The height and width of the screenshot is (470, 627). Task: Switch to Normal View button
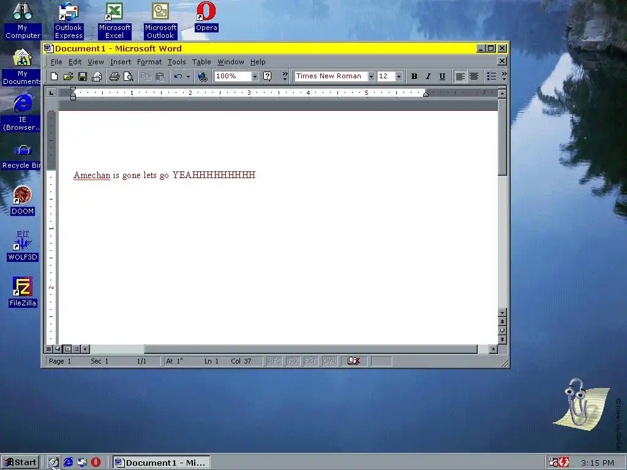point(48,349)
